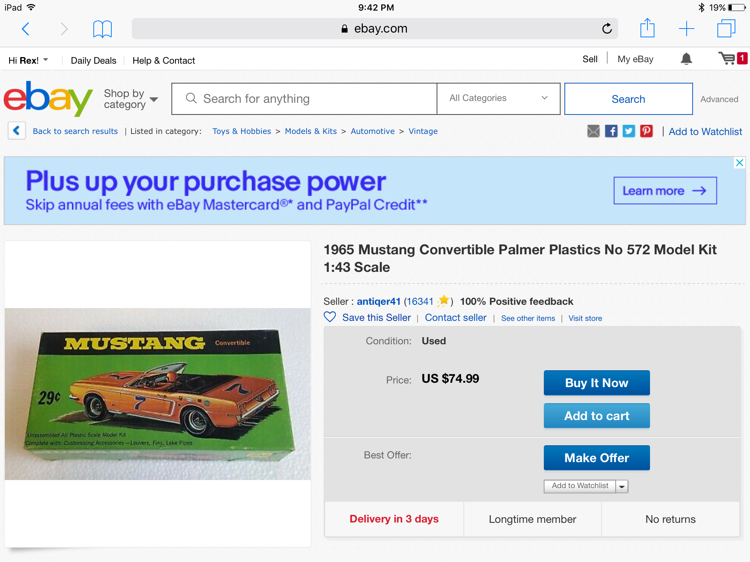The height and width of the screenshot is (562, 750).
Task: Reload the page with refresh icon
Action: 607,28
